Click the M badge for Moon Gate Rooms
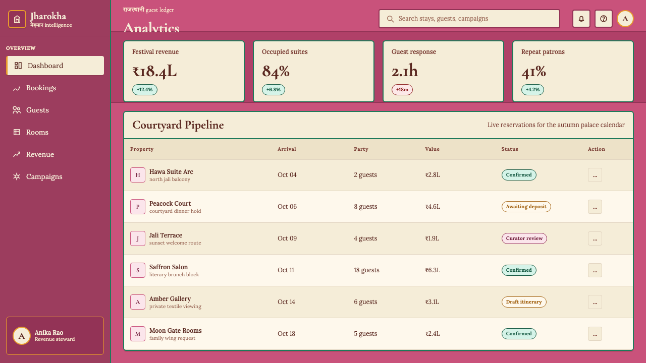The height and width of the screenshot is (363, 646). point(138,334)
